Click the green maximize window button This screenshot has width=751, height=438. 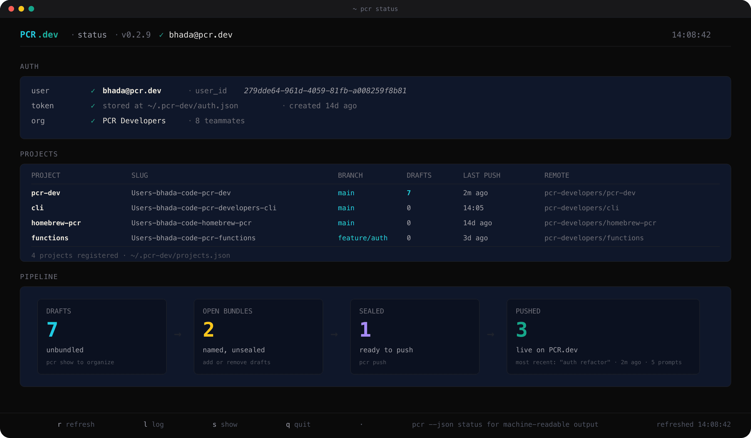(31, 9)
